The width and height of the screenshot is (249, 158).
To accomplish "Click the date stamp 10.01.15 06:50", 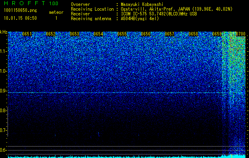I will pos(20,18).
